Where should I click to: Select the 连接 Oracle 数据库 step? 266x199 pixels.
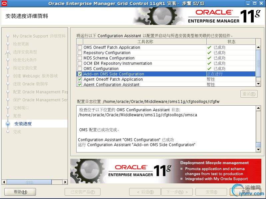[31, 84]
